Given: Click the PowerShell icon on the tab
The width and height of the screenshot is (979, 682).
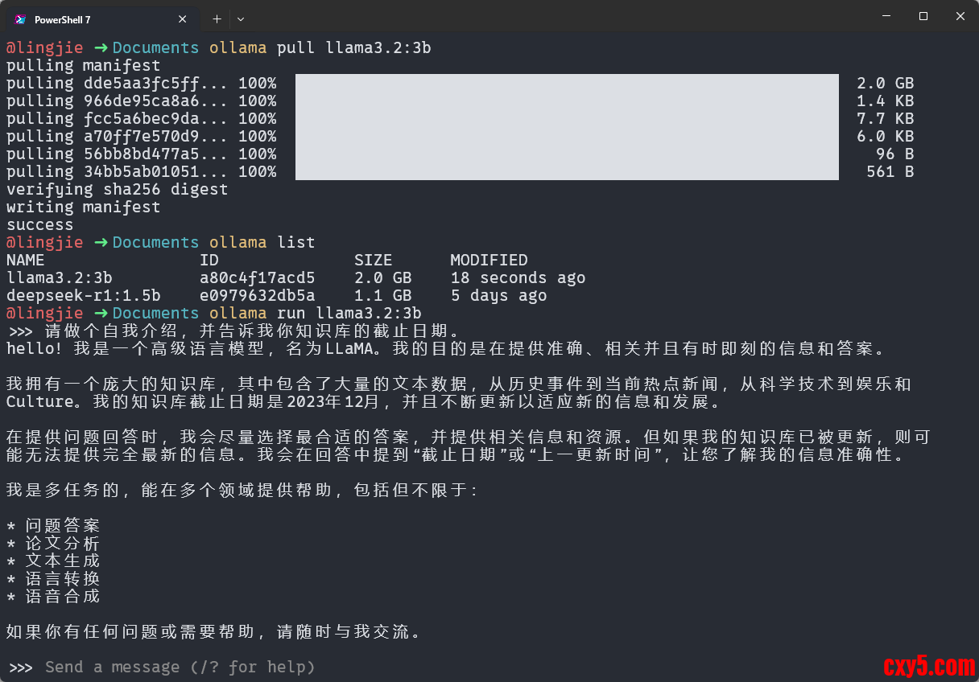Looking at the screenshot, I should [x=20, y=18].
